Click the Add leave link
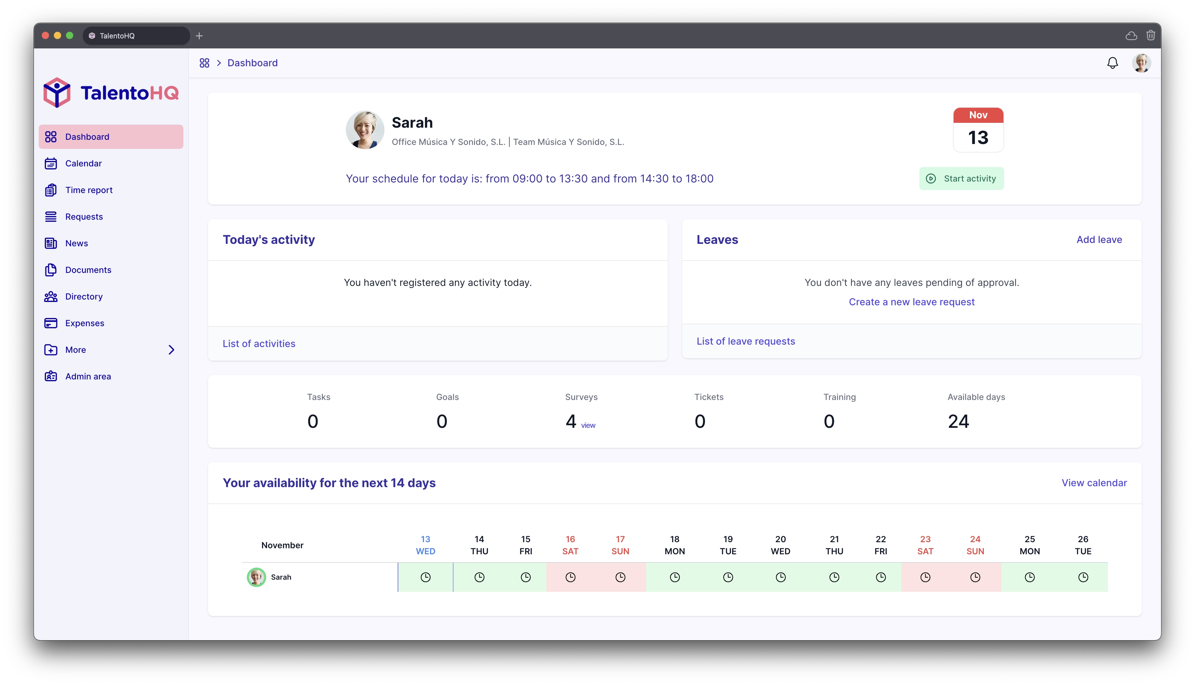This screenshot has width=1195, height=685. (1099, 239)
